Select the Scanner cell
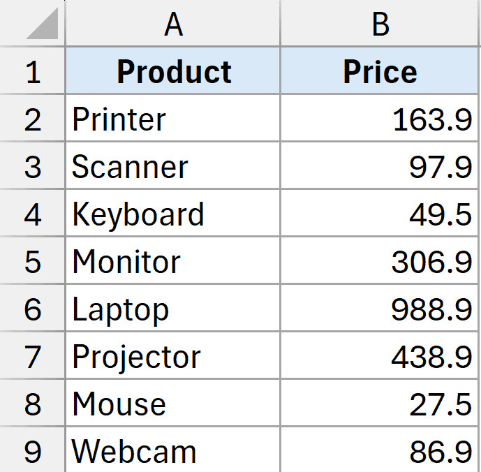 pyautogui.click(x=173, y=167)
